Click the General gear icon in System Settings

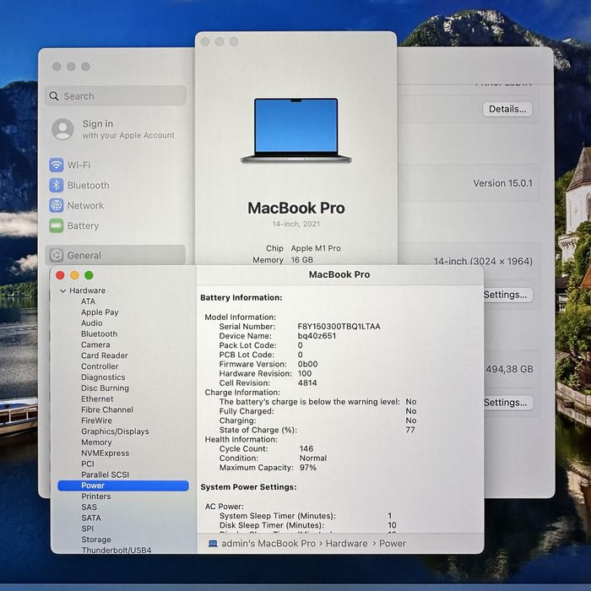57,255
